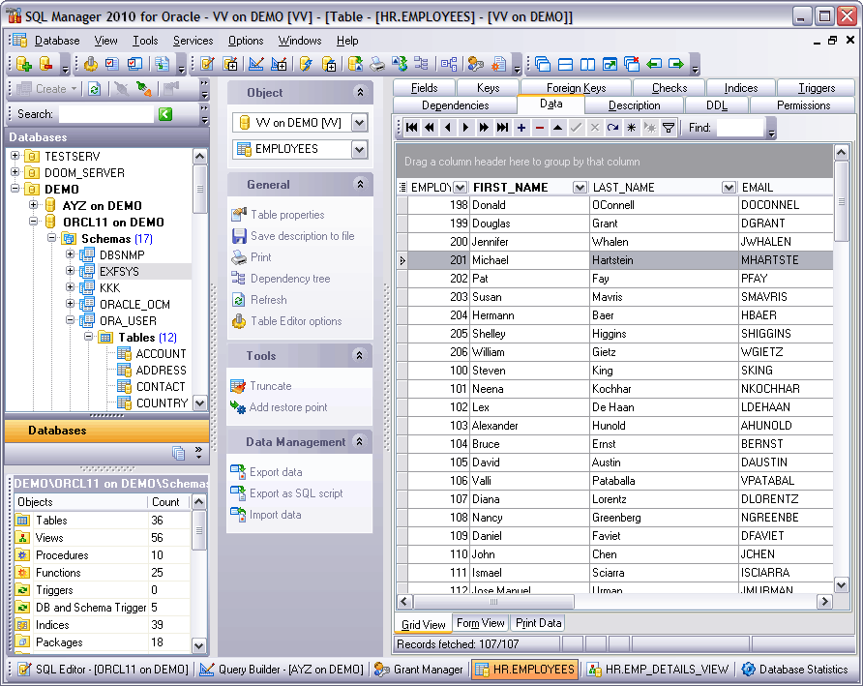Click the Import data icon

pyautogui.click(x=238, y=515)
